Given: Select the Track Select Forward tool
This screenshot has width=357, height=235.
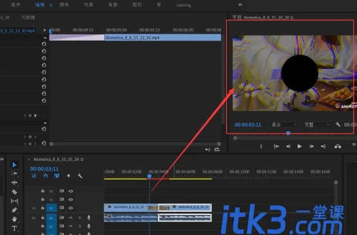Looking at the screenshot, I should (14, 174).
